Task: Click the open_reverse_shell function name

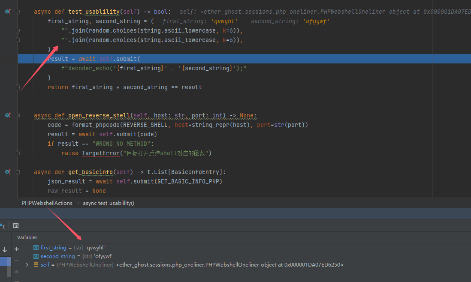Action: pyautogui.click(x=99, y=116)
